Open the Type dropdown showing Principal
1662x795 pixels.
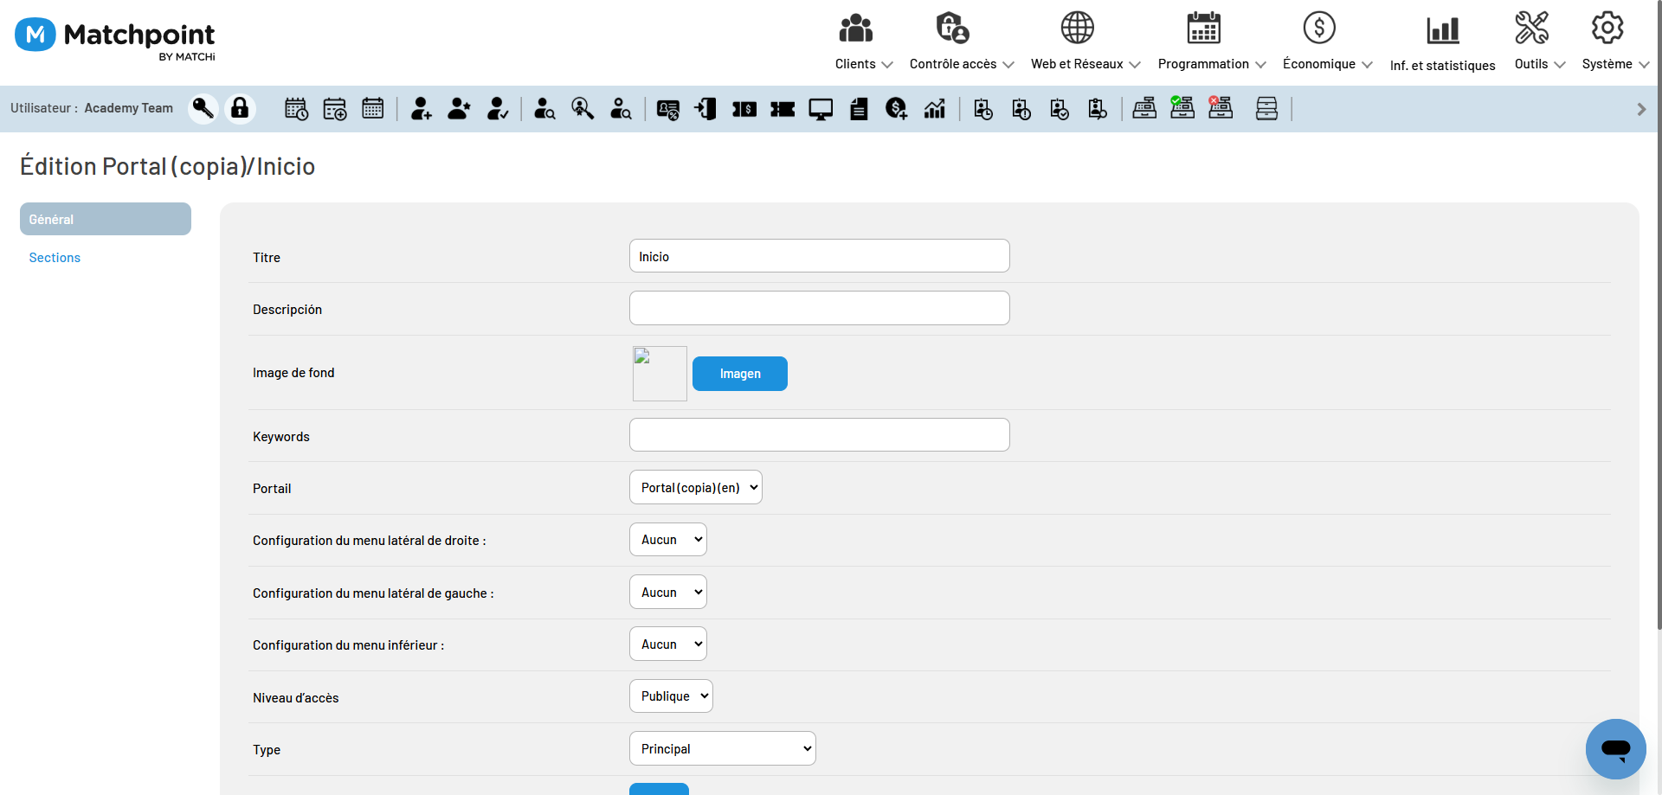[722, 748]
